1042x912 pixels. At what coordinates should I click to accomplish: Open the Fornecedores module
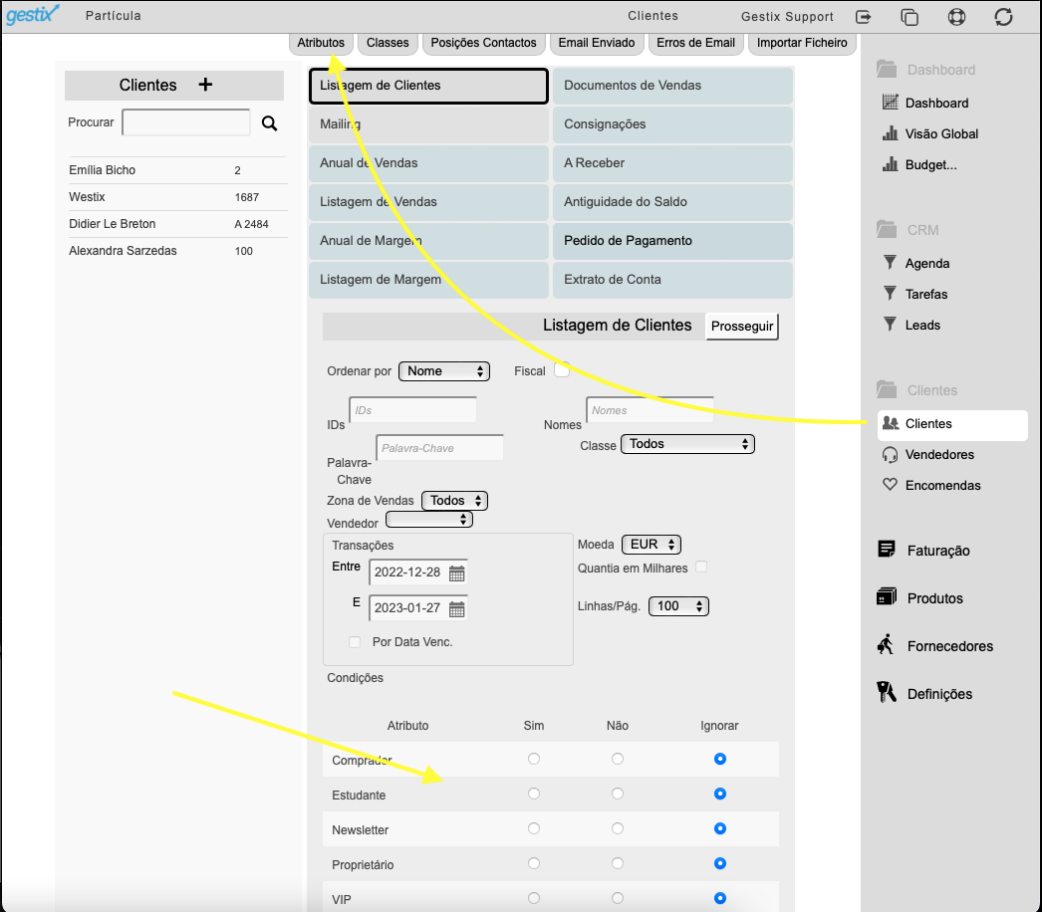(x=949, y=645)
